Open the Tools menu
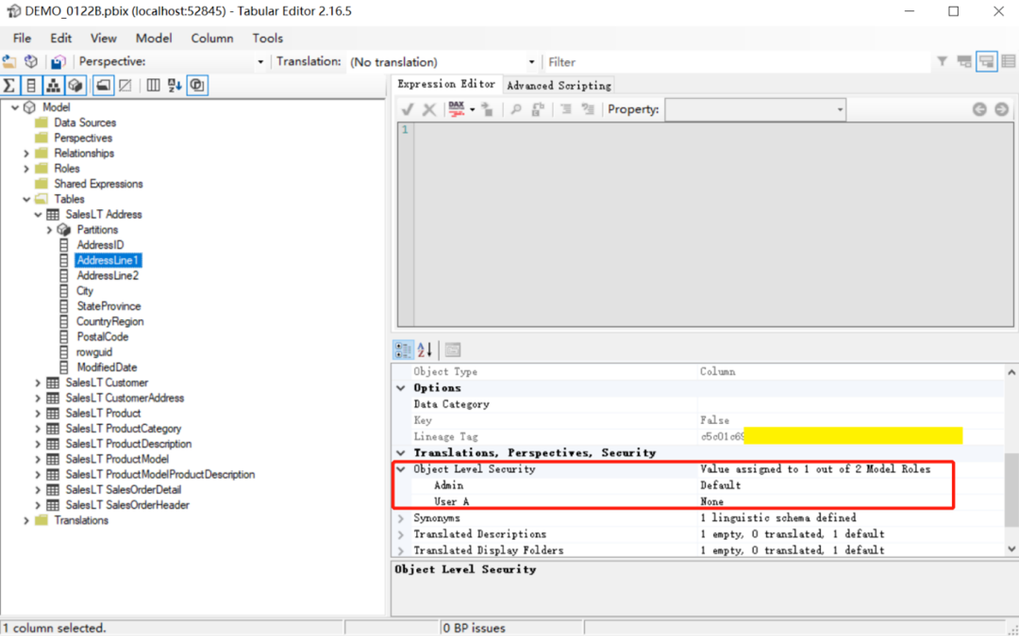Image resolution: width=1019 pixels, height=636 pixels. [268, 39]
